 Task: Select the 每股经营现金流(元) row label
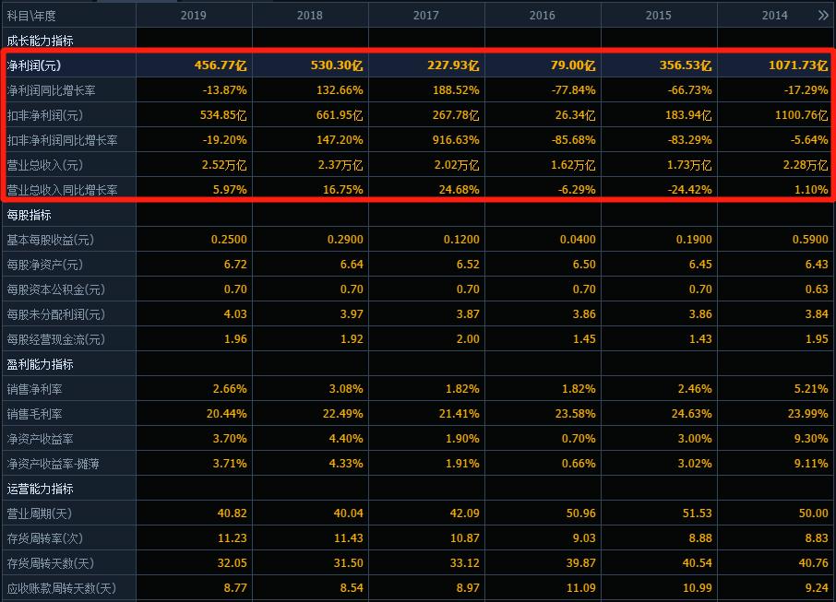point(56,339)
